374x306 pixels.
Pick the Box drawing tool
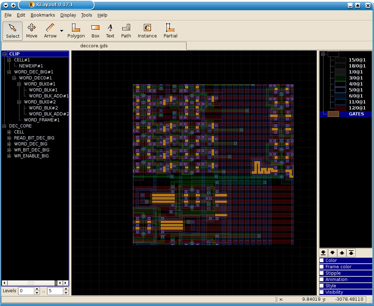pyautogui.click(x=95, y=31)
